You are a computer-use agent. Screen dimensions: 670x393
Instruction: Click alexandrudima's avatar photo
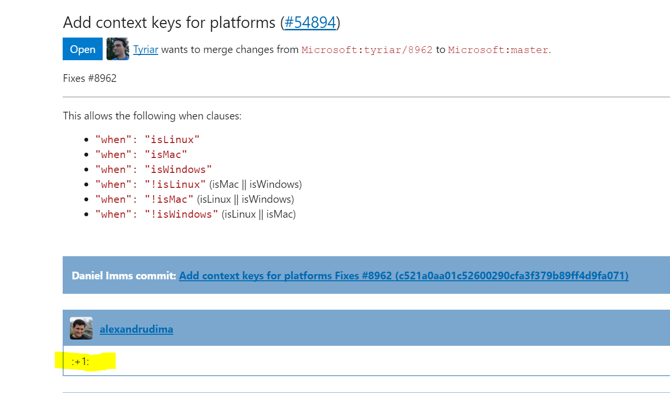coord(81,328)
